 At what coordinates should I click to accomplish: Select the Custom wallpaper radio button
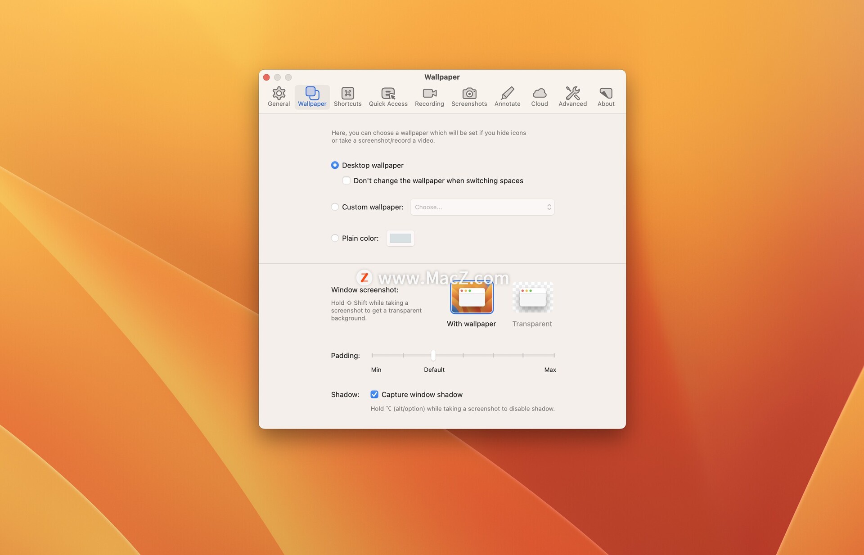[335, 207]
